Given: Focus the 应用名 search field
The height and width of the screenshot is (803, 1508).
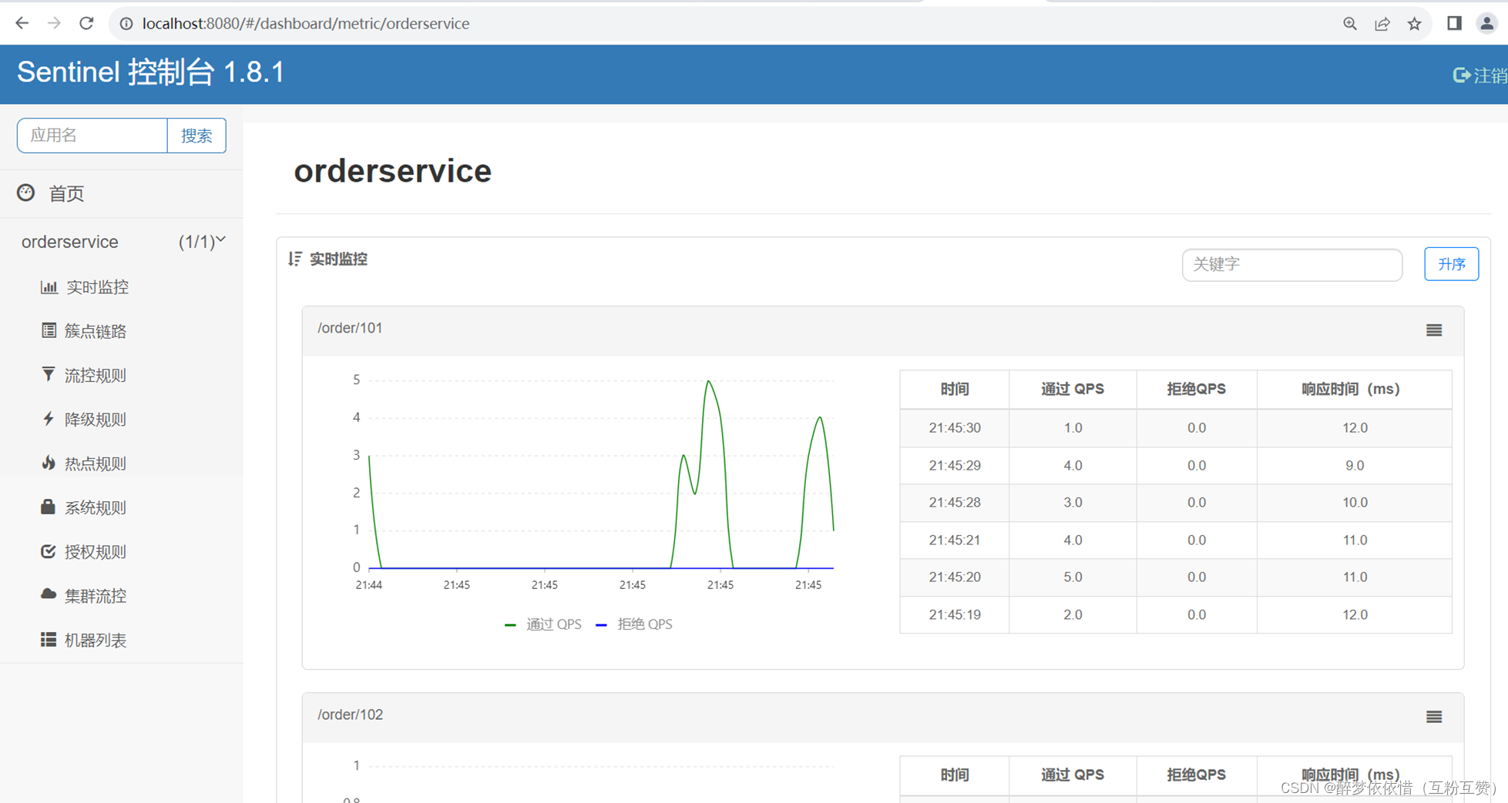Looking at the screenshot, I should [x=92, y=136].
